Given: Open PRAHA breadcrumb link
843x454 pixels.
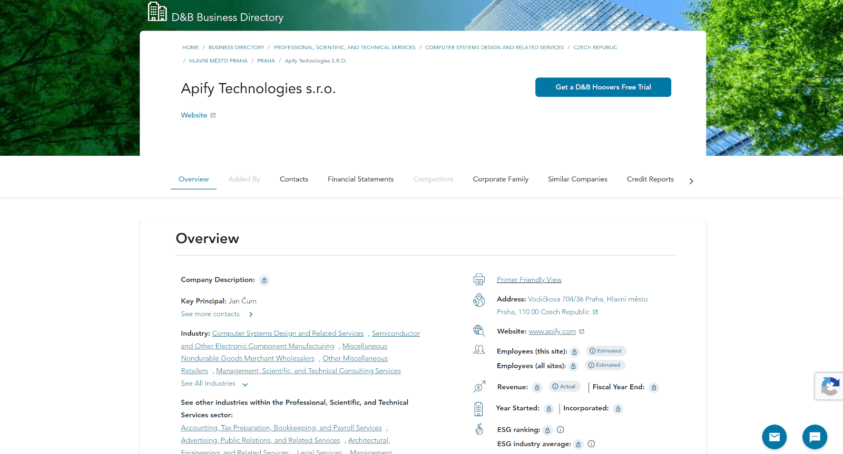Looking at the screenshot, I should pyautogui.click(x=266, y=61).
